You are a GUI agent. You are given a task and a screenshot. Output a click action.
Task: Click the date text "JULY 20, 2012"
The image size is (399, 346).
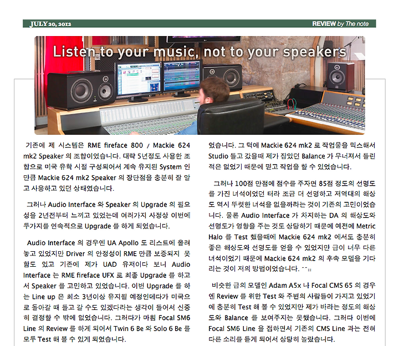click(50, 24)
